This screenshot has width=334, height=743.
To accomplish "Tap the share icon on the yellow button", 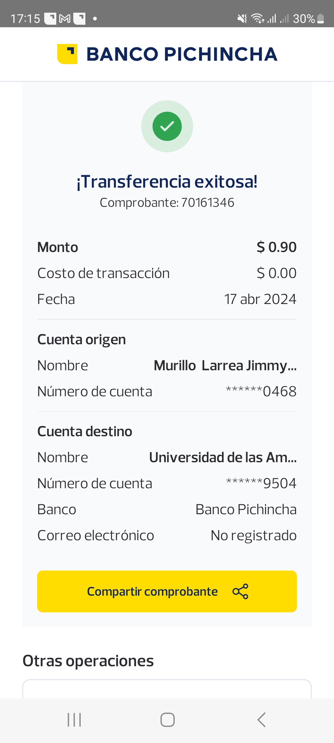I will pos(240,591).
